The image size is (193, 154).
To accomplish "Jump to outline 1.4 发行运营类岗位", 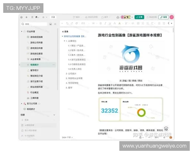I will [x=77, y=60].
